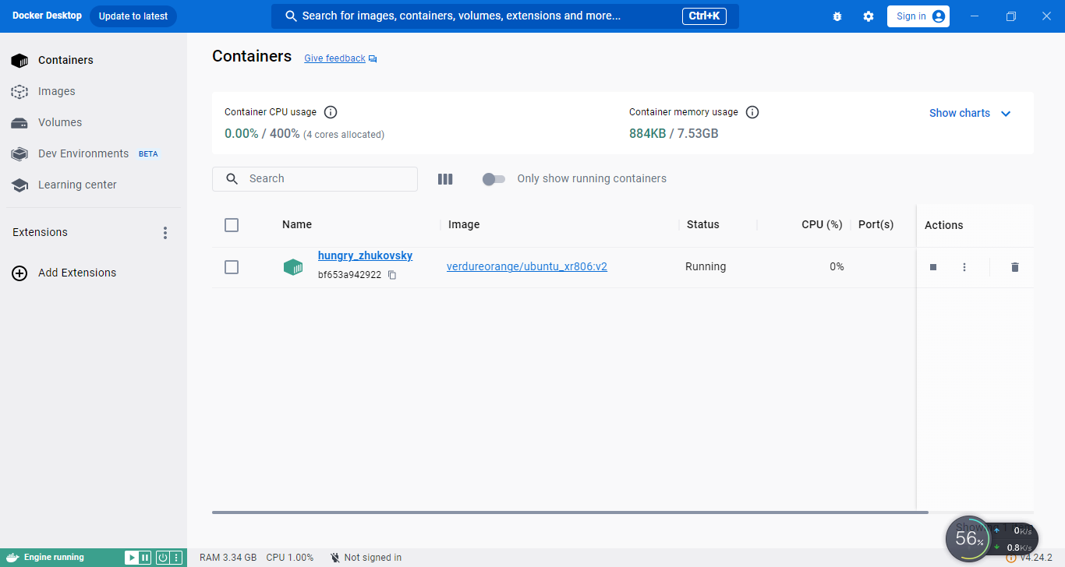Click the 884KB memory usage value
The width and height of the screenshot is (1065, 567).
point(647,133)
